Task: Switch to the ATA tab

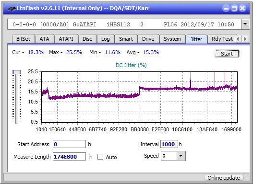Action: click(44, 39)
